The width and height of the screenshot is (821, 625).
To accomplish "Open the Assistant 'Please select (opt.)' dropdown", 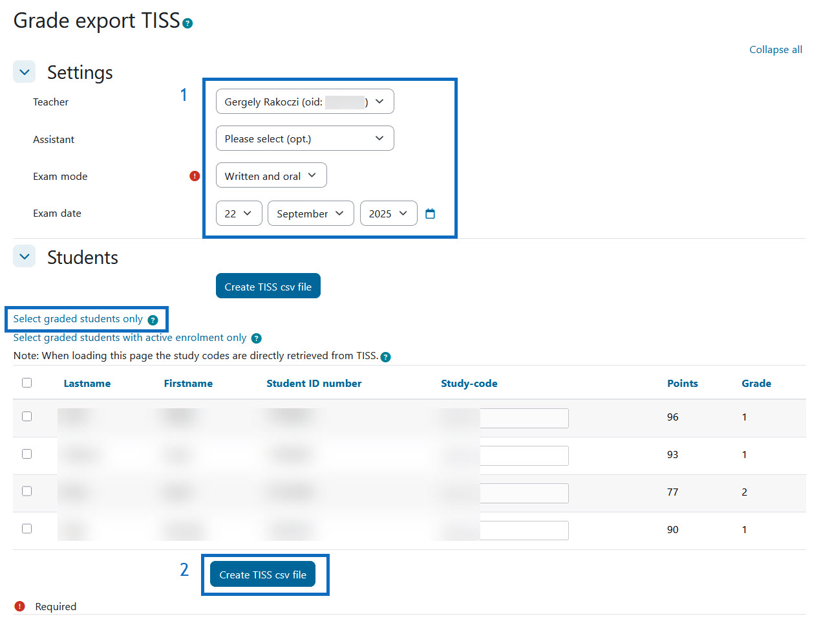I will coord(304,138).
